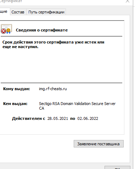Image resolution: width=135 pixels, height=169 pixels.
Task: Click the domain img.rf-cheats.ru
Action: pos(53,89)
